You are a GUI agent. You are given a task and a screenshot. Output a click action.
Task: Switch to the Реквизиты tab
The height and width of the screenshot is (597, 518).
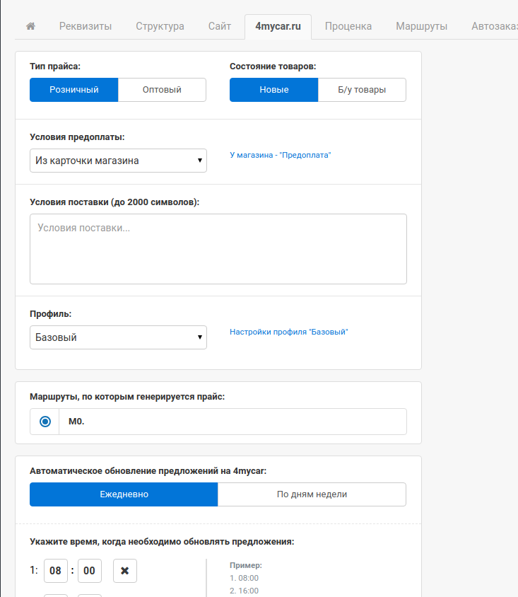click(x=86, y=26)
